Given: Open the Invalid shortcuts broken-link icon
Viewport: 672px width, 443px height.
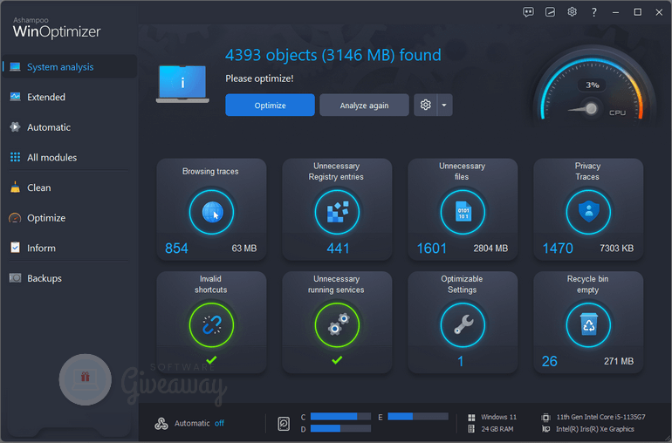Looking at the screenshot, I should click(x=211, y=324).
